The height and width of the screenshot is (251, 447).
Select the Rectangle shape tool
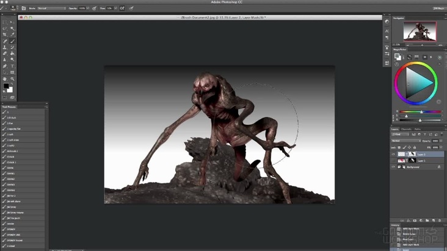point(12,72)
